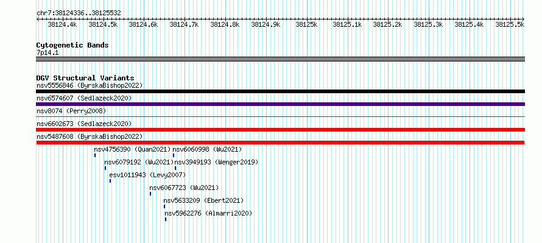542x243 pixels.
Task: Select the blue marker below esv1011943
Action: pos(110,181)
